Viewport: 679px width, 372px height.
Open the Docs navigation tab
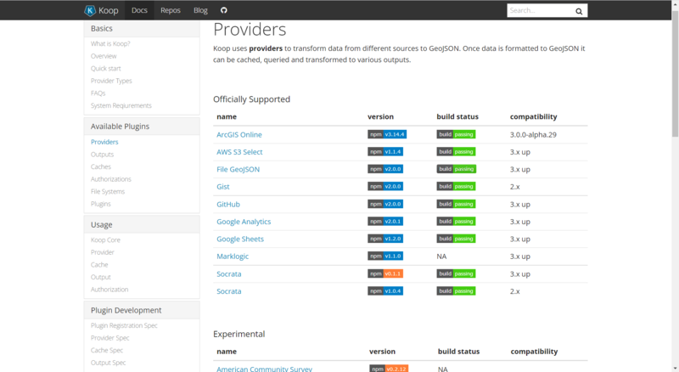click(139, 10)
